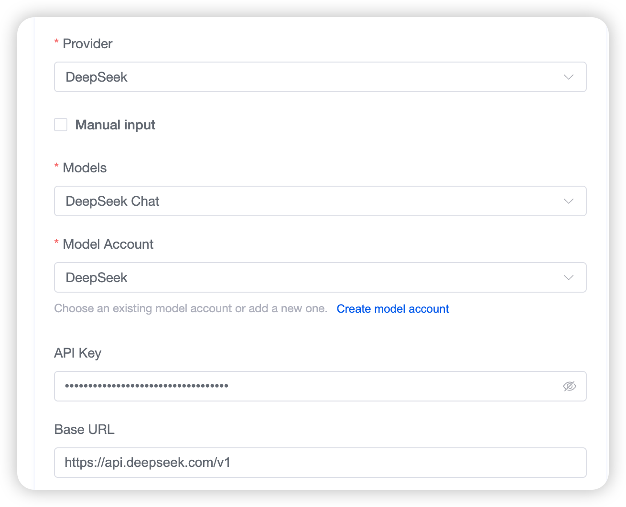Click the "DeepSeek" value in Provider box

click(97, 77)
